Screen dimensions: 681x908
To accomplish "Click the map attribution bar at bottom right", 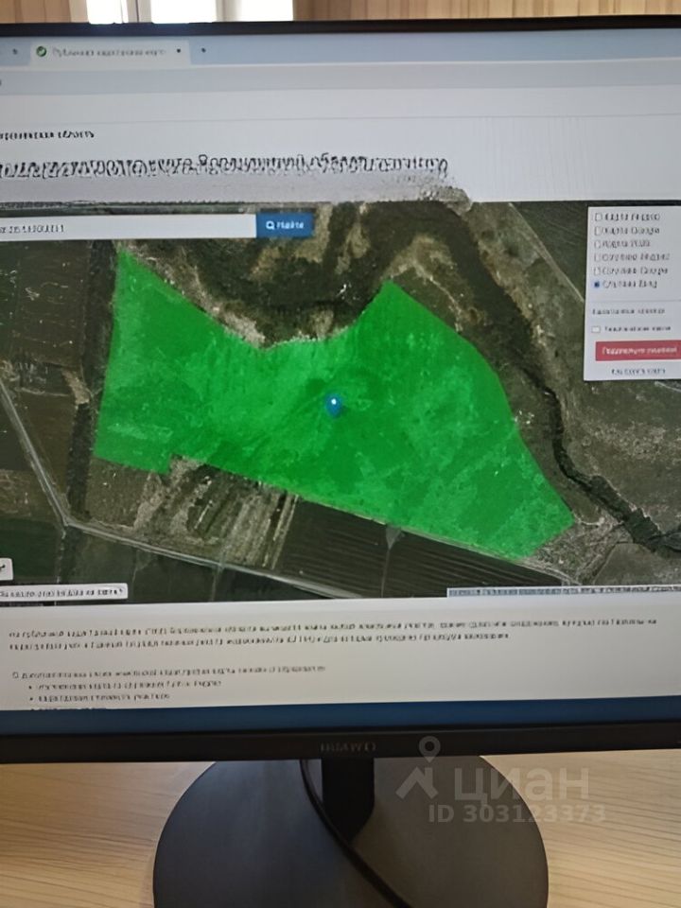I will (x=565, y=591).
